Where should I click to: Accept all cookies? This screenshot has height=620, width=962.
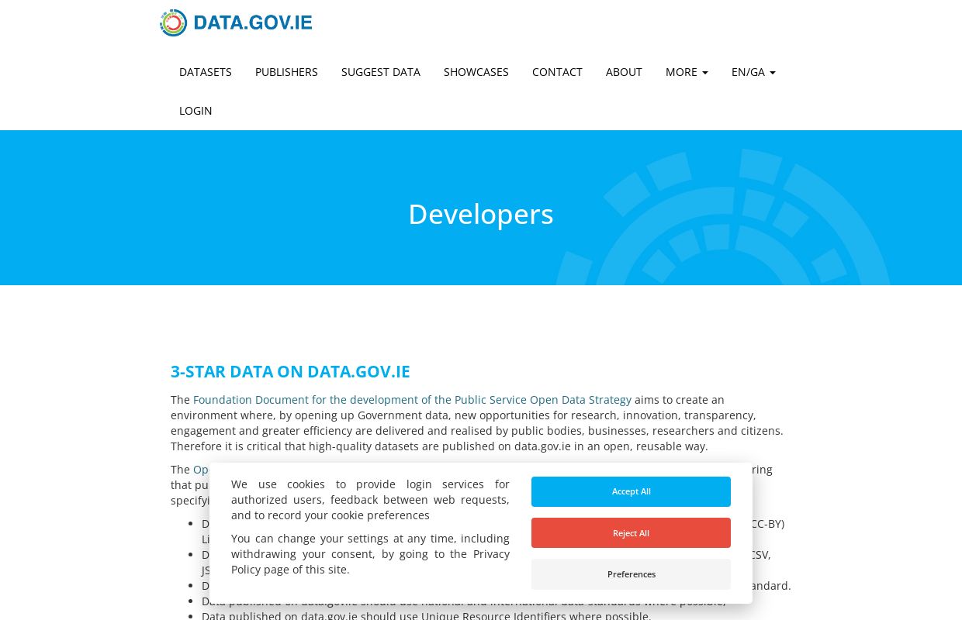[631, 491]
